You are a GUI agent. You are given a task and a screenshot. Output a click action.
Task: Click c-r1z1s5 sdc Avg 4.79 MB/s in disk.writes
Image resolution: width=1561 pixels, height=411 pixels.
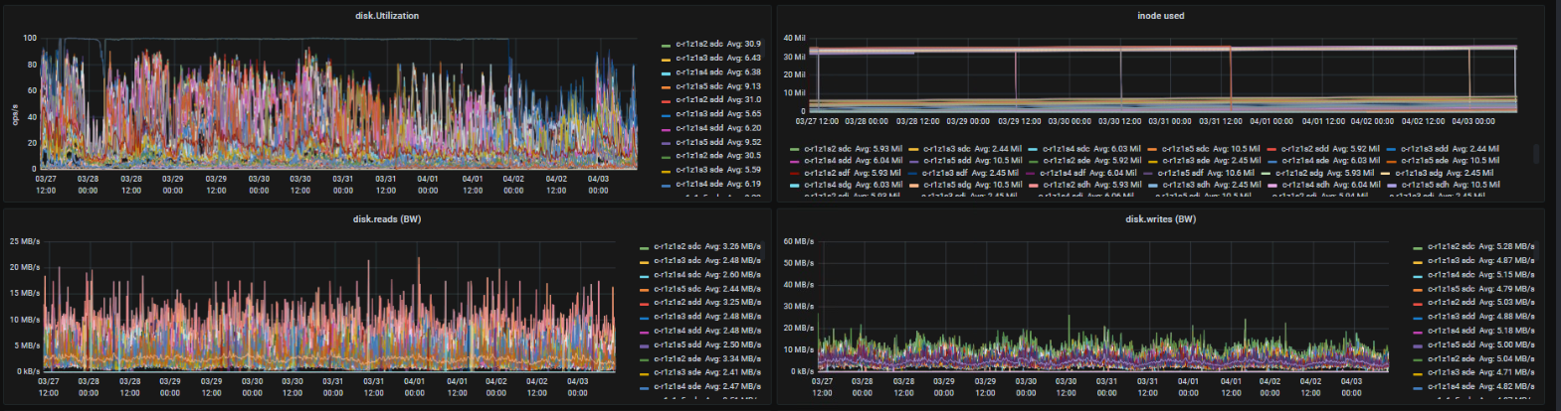(1480, 289)
